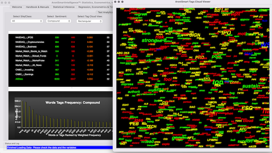Select the CNBC_-_Investing row
This screenshot has height=153, width=272.
60,70
